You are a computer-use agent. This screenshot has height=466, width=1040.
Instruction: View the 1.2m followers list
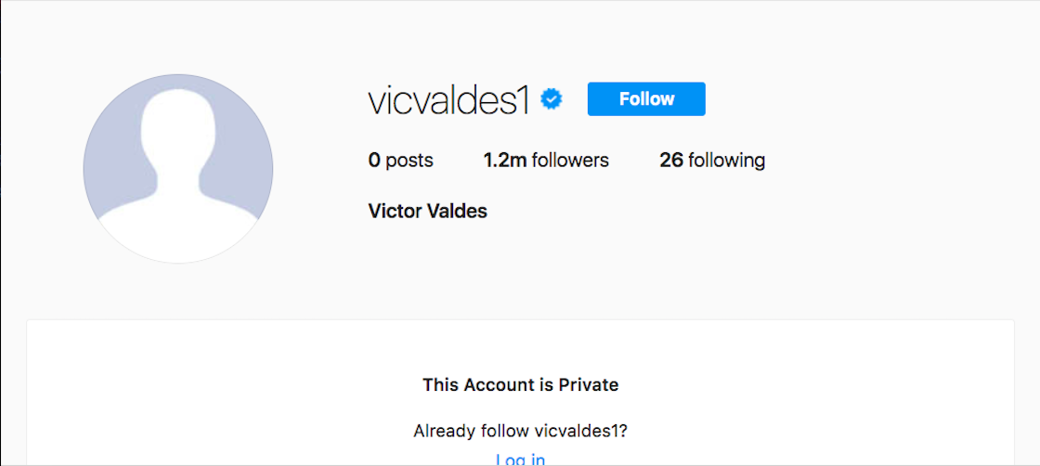[546, 161]
